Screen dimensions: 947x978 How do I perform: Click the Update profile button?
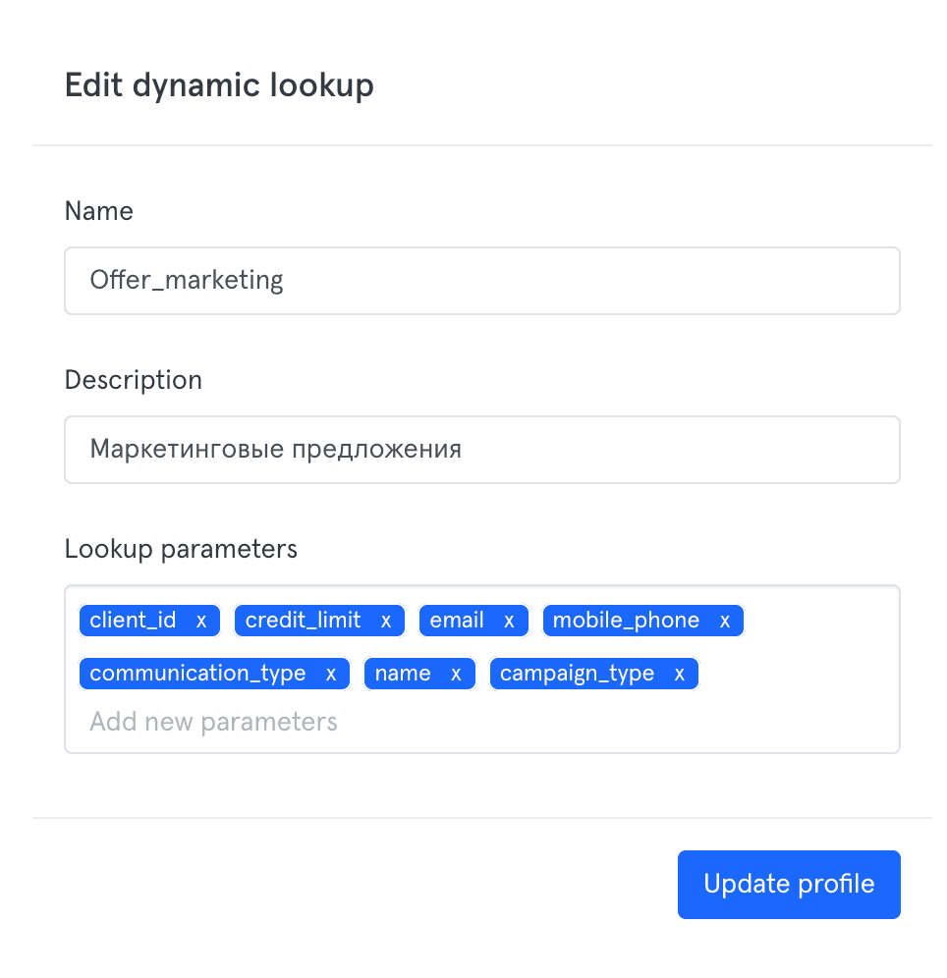pyautogui.click(x=789, y=884)
